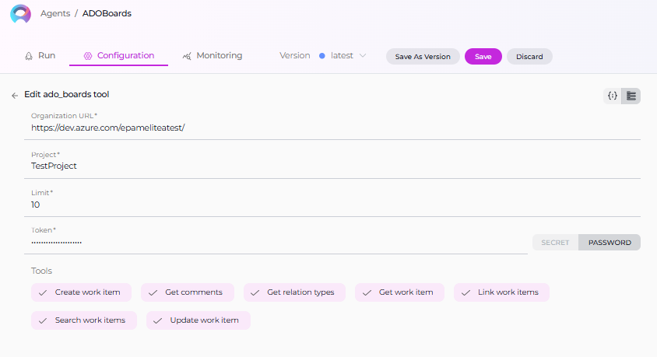Click the Discard button
The height and width of the screenshot is (357, 657).
(x=529, y=57)
